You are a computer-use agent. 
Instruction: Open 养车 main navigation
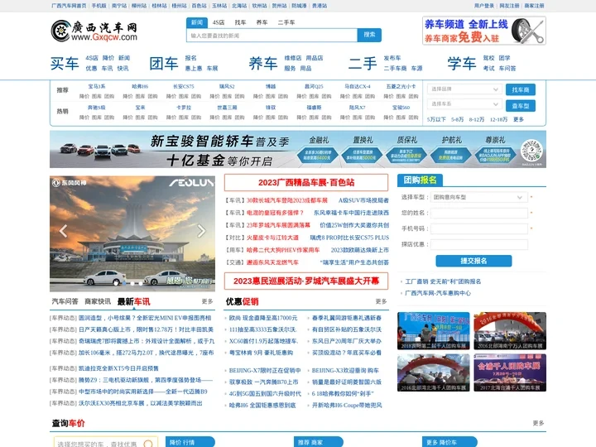[x=263, y=63]
